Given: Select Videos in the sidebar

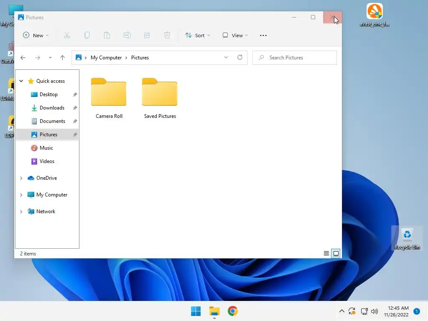Looking at the screenshot, I should pos(47,161).
